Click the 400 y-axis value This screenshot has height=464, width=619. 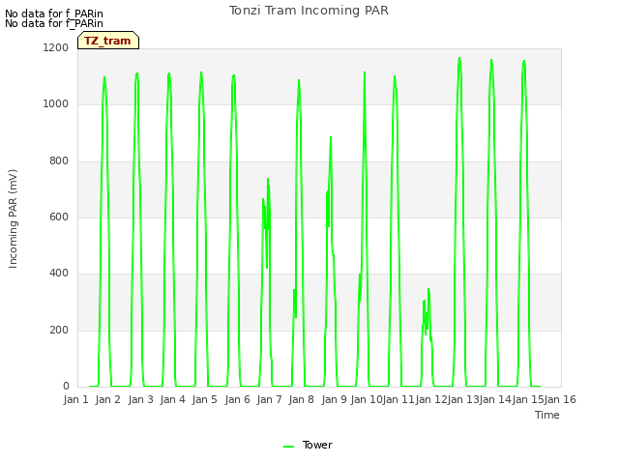click(x=59, y=273)
